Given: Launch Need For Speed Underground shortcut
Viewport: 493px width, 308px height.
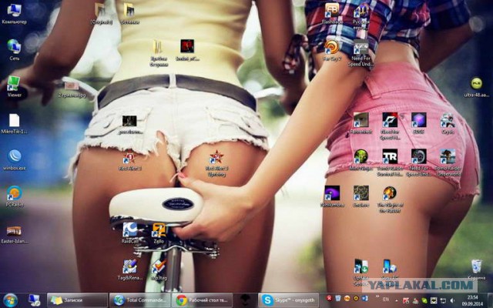Looking at the screenshot, I should pos(361,52).
